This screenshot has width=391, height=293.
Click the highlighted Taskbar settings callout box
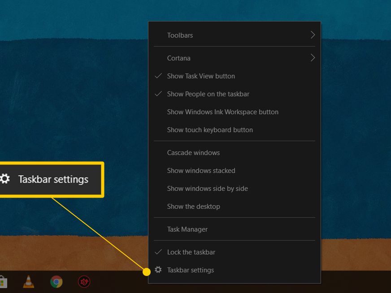pyautogui.click(x=52, y=179)
